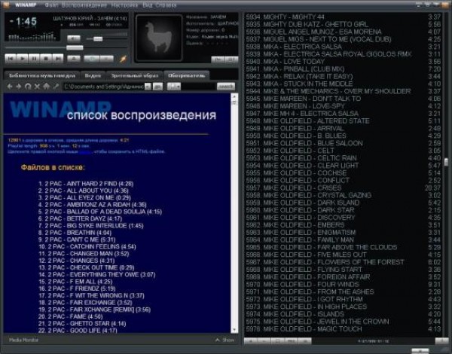Click the icon right of Home
The image size is (452, 354).
(x=56, y=86)
